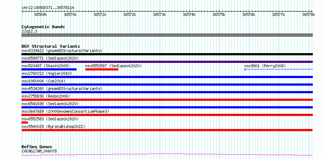
Task: Click the nsv4339422 (gnomADStructuralVariants) label
Action: point(62,51)
